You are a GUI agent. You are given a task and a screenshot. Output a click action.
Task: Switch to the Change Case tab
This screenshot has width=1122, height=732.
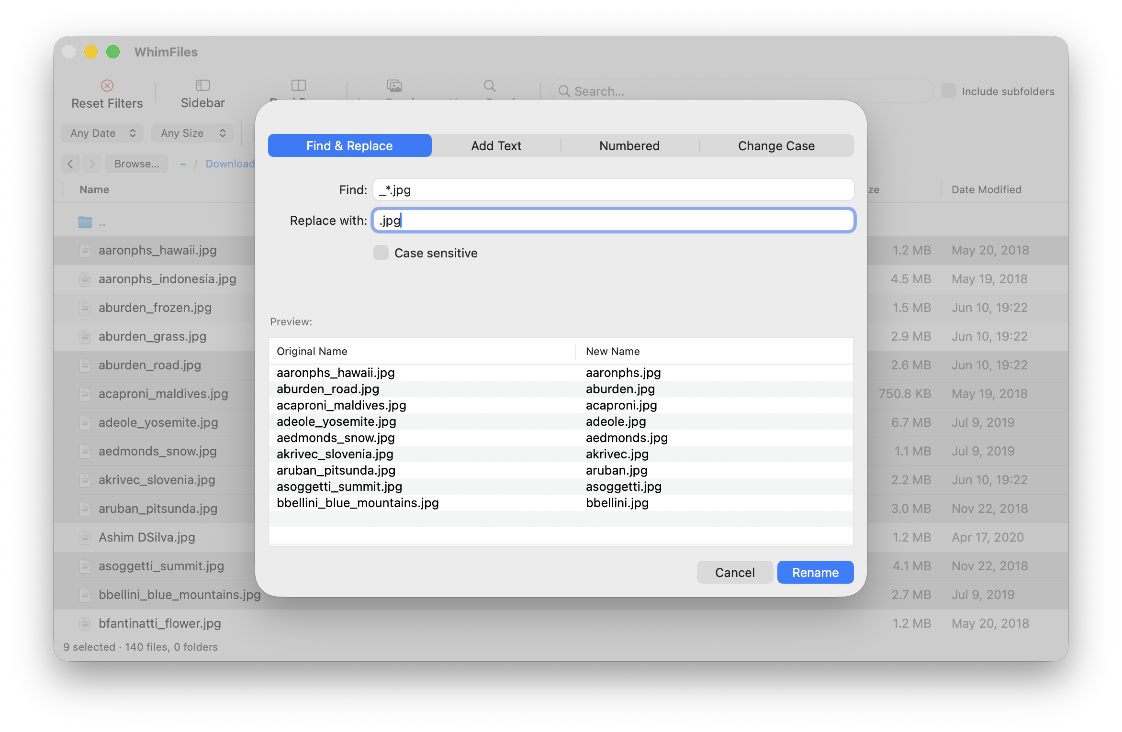tap(776, 145)
